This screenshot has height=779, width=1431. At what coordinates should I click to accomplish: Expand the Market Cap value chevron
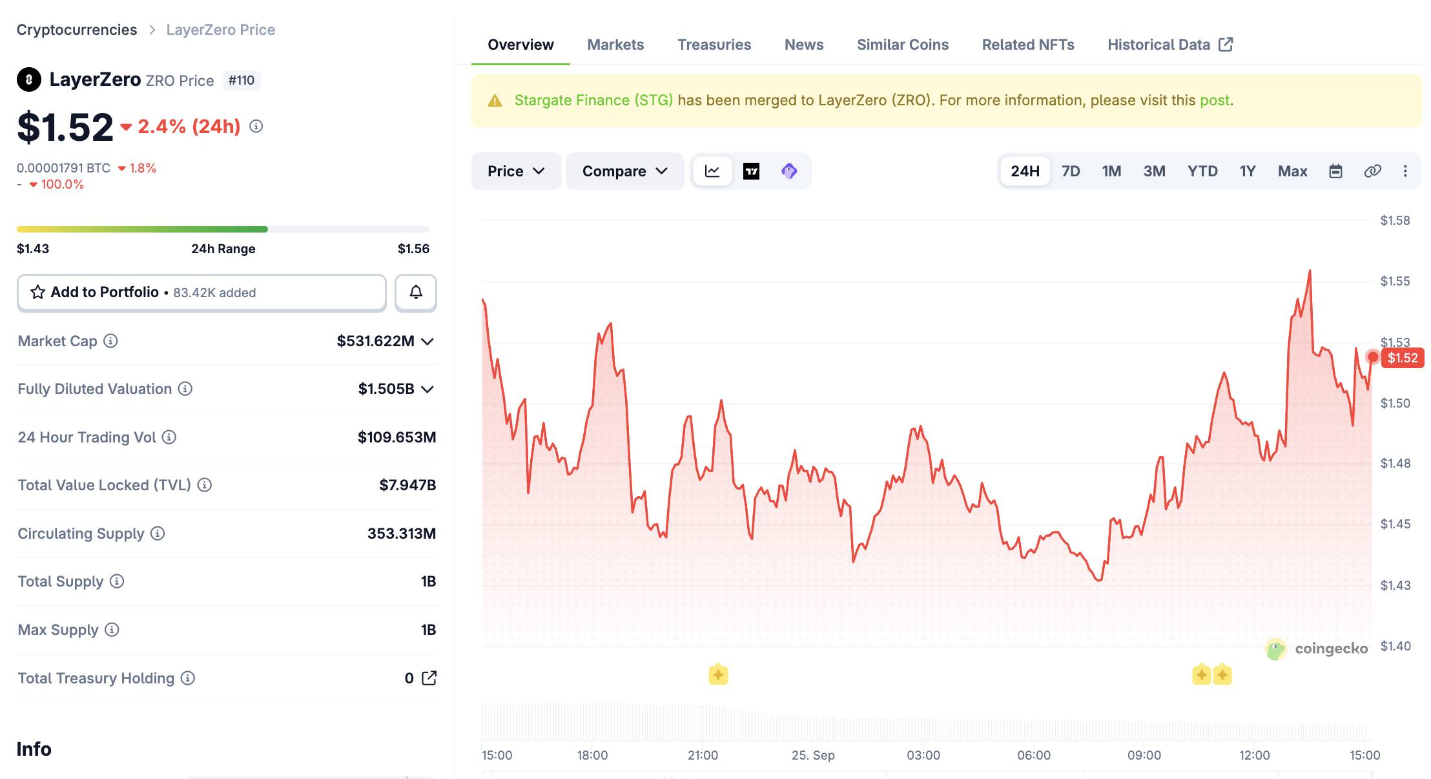click(427, 342)
